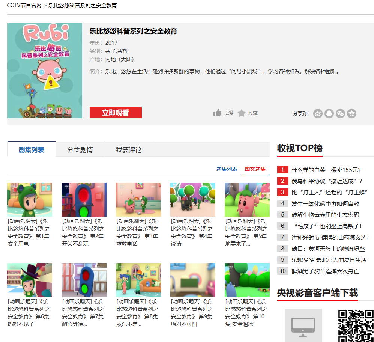Click the star 收藏 favorite icon

point(242,113)
